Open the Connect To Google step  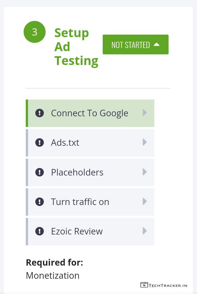[89, 113]
